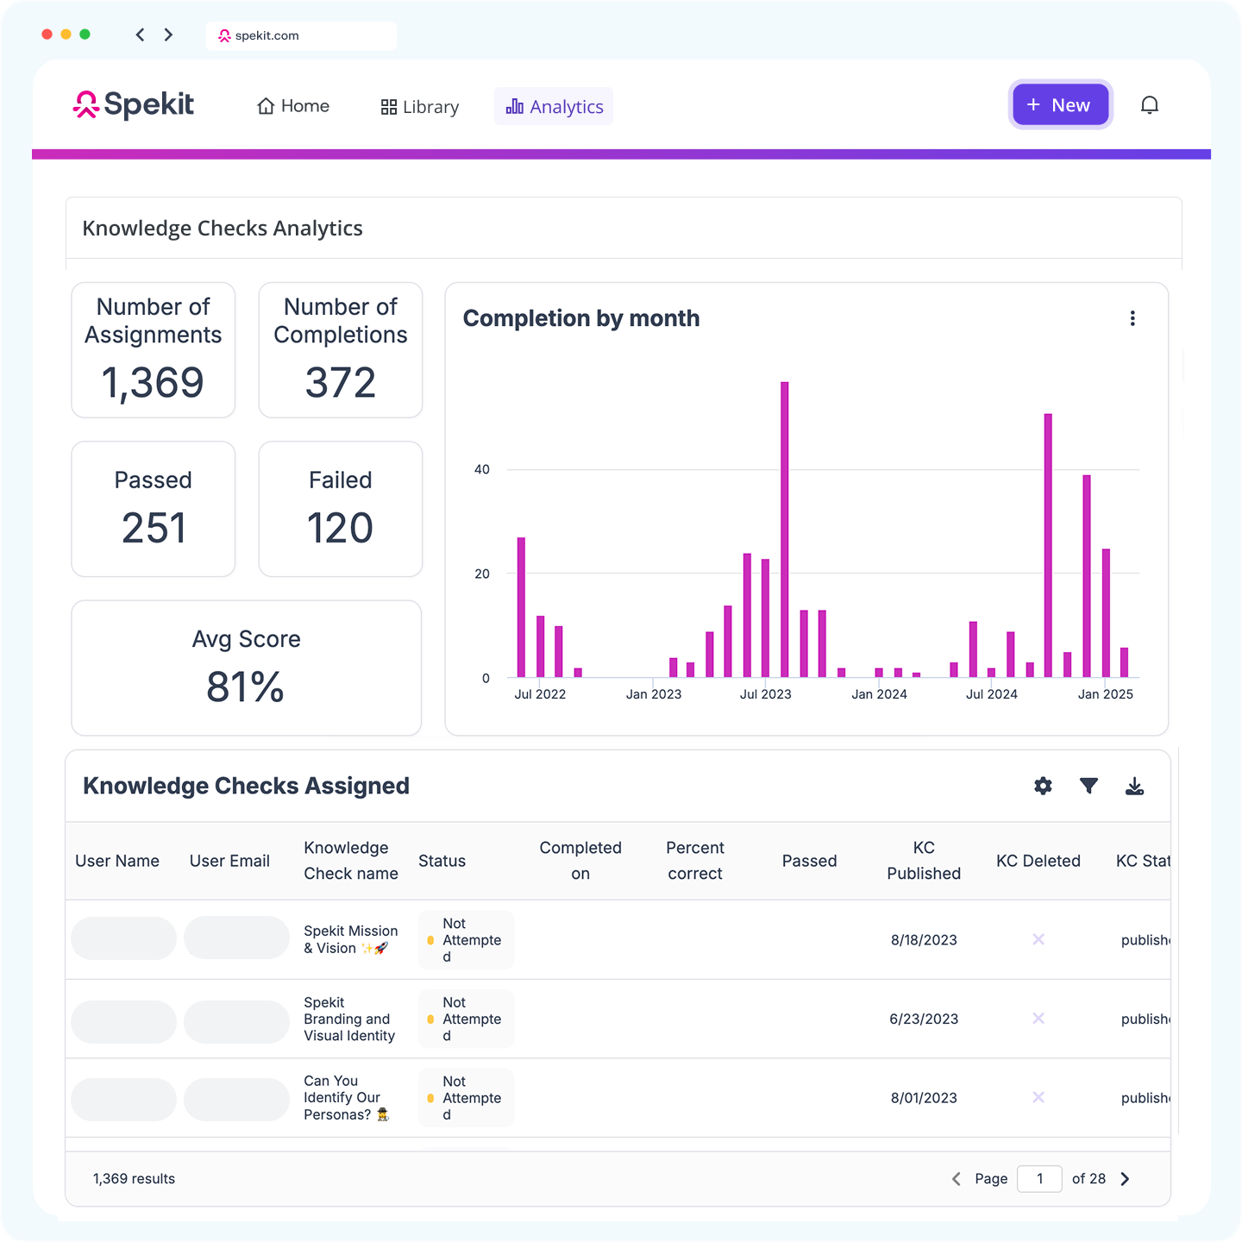
Task: Click the 8/18/2023 published date
Action: click(x=924, y=940)
